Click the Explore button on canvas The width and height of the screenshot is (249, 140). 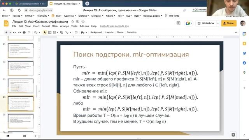point(233,135)
